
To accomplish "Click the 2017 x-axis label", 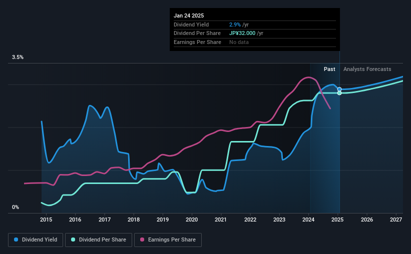I will 104,219.
